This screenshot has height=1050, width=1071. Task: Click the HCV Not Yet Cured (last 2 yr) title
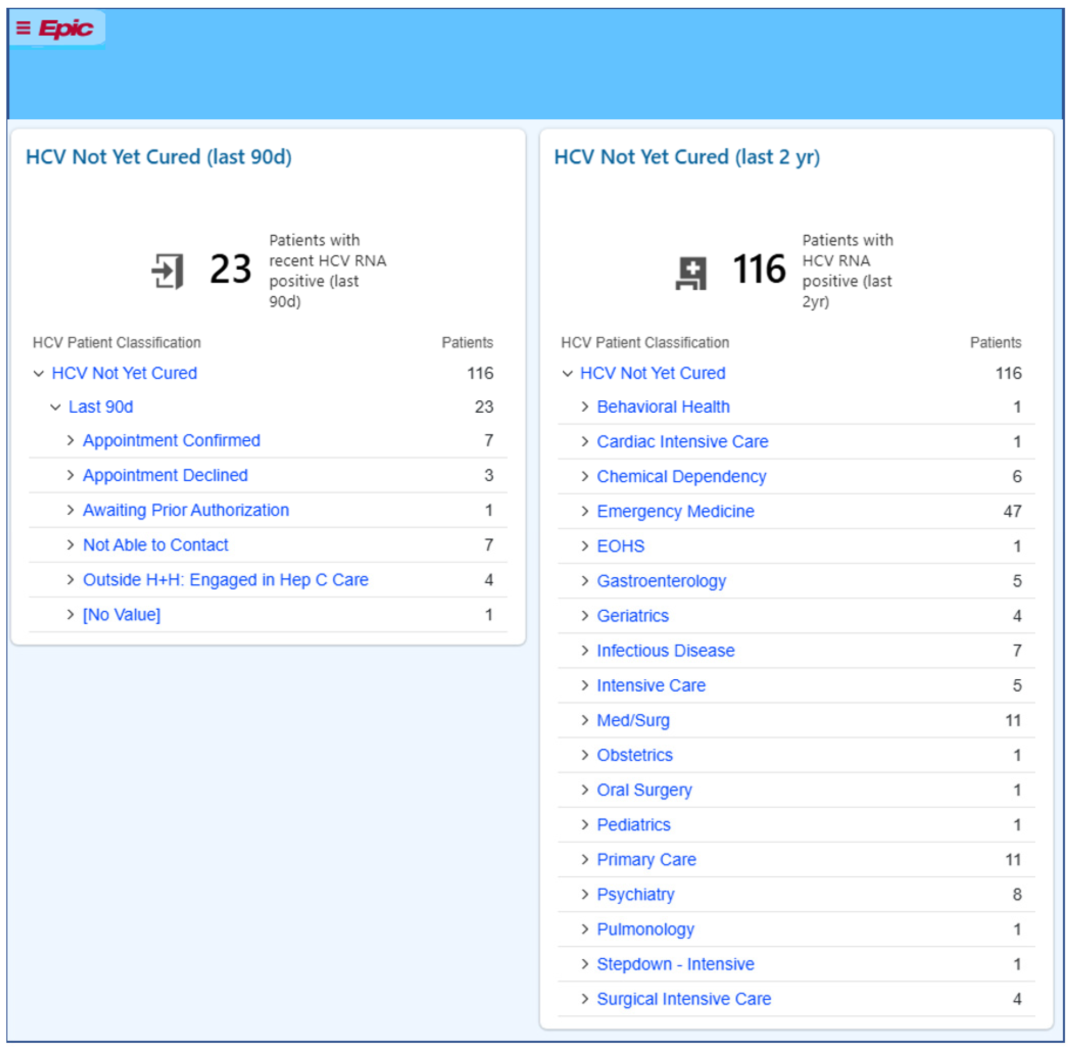click(x=687, y=157)
